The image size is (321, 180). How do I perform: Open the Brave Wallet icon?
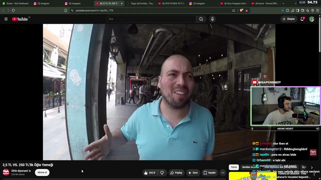[x=303, y=10]
